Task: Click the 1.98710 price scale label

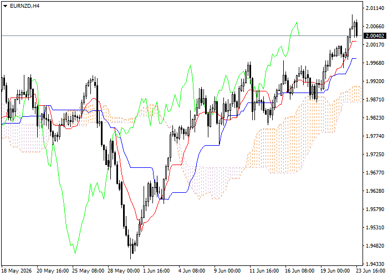Action: click(x=375, y=100)
